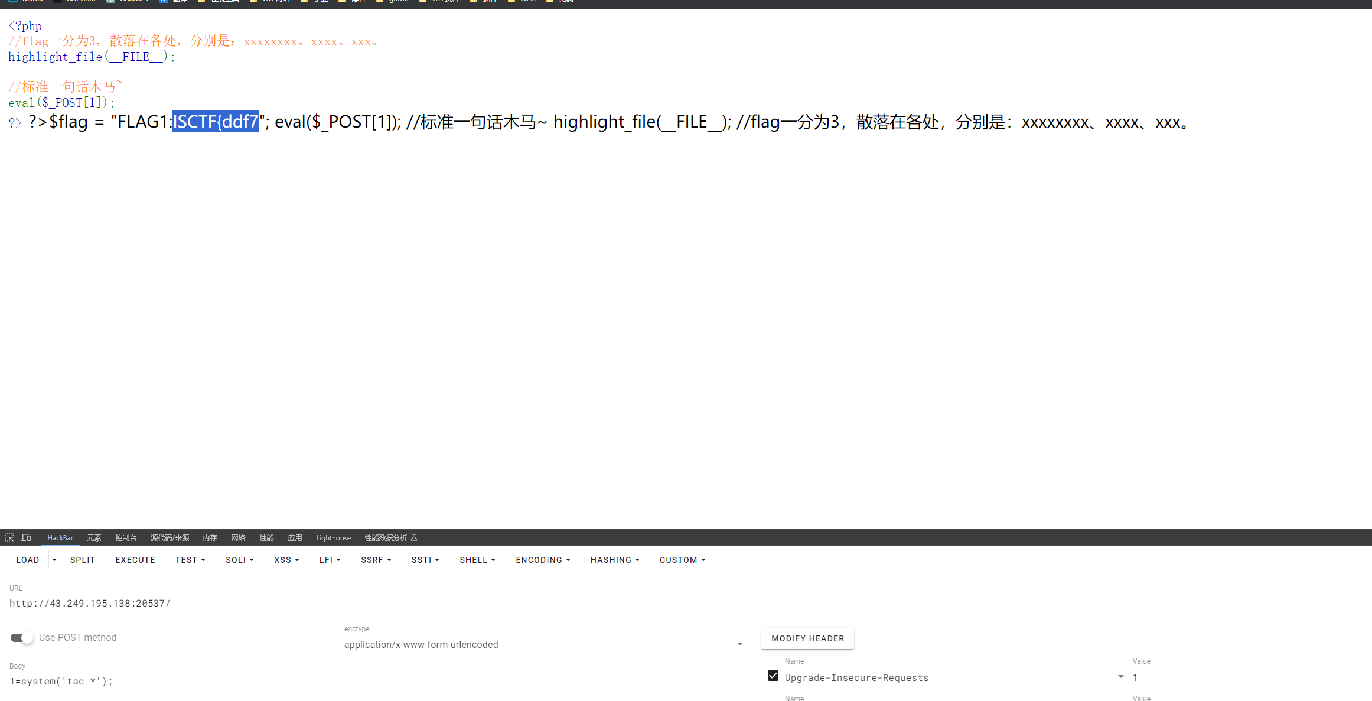1372x701 pixels.
Task: Open the 网络 devtools tab
Action: 238,537
